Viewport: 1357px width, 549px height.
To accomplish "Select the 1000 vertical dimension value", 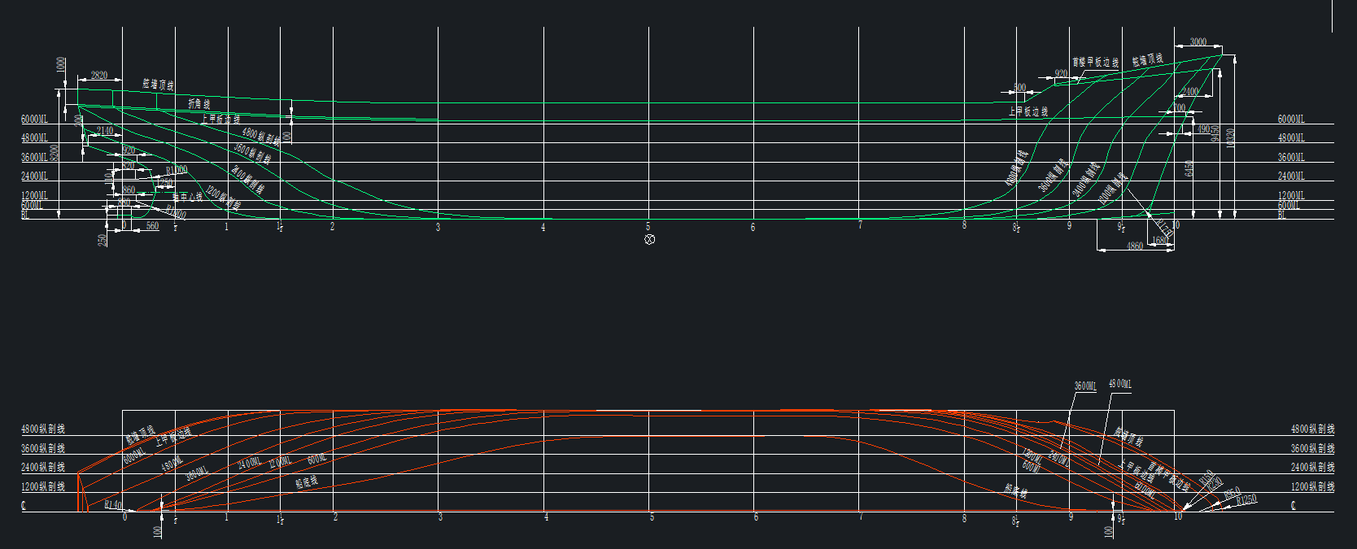I will coord(61,64).
